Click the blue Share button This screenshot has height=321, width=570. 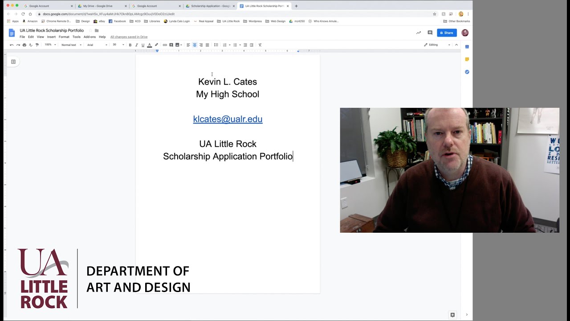coord(447,33)
